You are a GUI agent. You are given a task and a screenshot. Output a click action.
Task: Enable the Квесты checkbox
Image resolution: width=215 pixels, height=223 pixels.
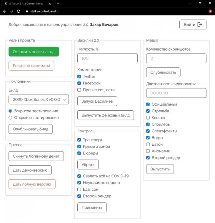[x=148, y=118]
